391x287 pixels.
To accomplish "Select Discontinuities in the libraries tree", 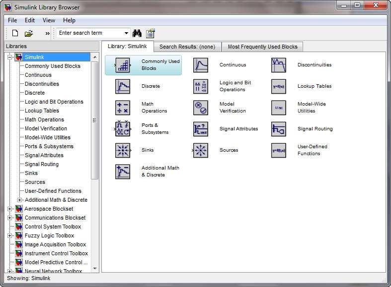I will click(42, 84).
